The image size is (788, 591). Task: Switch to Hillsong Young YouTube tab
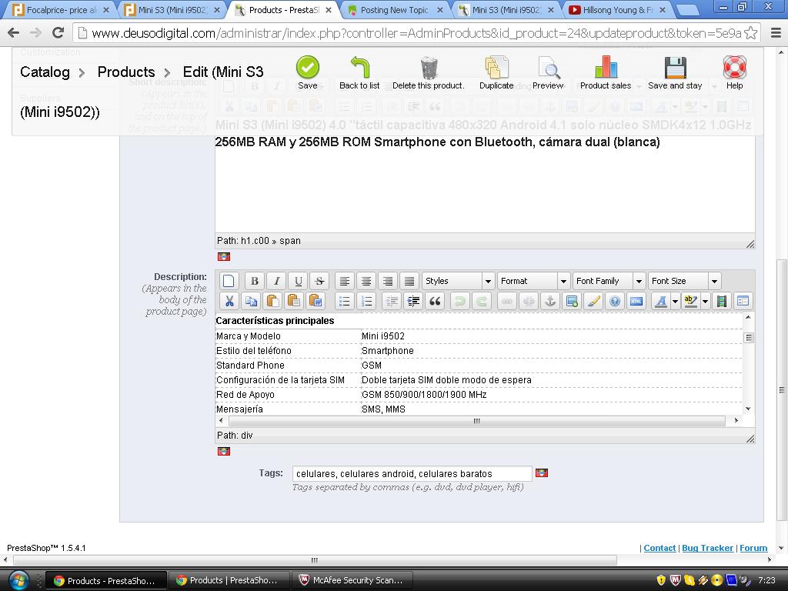617,10
